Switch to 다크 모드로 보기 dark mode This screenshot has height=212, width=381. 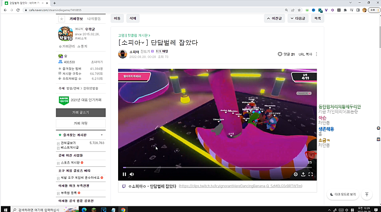(x=343, y=194)
